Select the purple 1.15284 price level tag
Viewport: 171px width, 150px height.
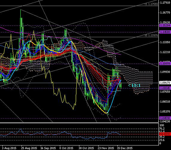click(x=165, y=25)
